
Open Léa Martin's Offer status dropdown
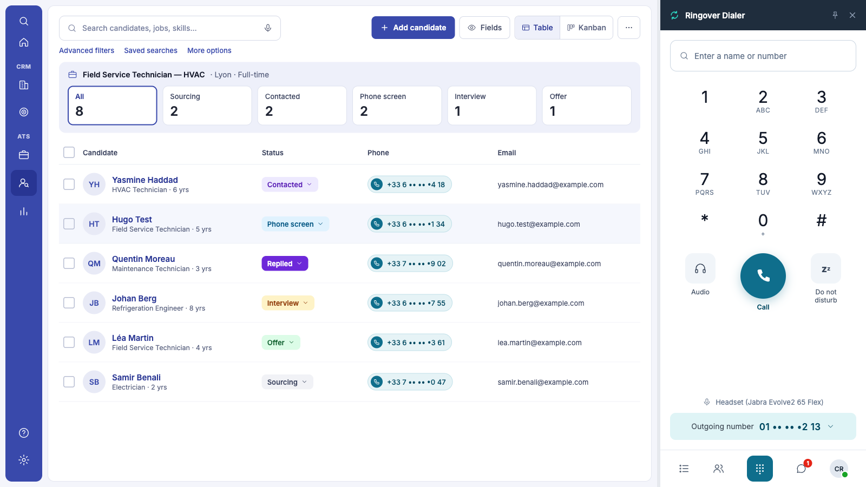pos(280,343)
